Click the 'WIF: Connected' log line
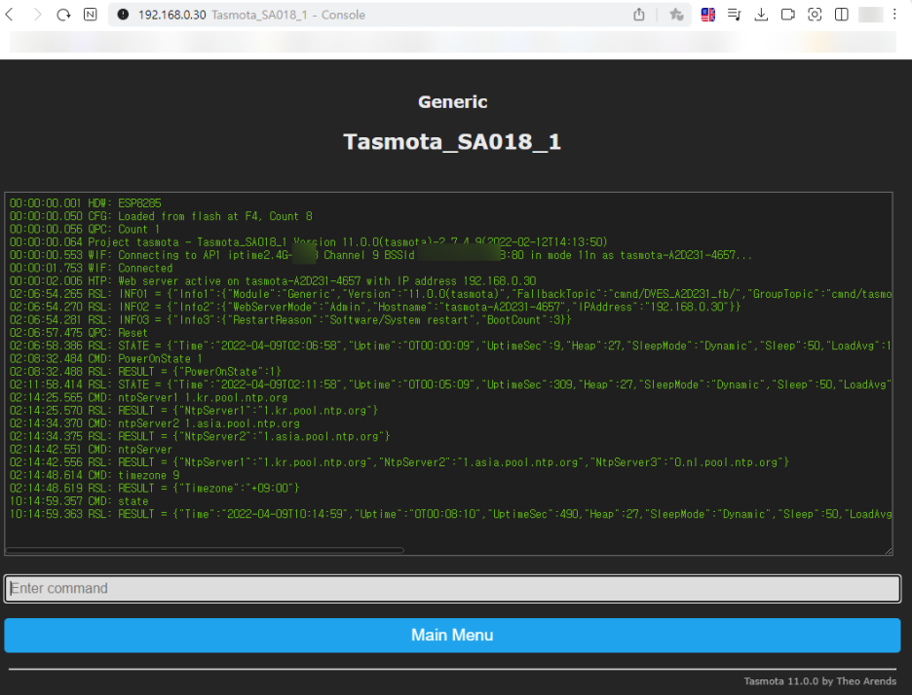The height and width of the screenshot is (695, 912). [92, 268]
